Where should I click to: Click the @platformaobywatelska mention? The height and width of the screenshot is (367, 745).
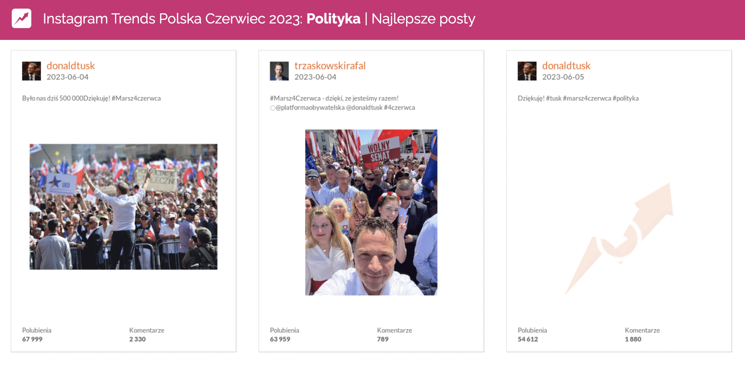pos(310,108)
